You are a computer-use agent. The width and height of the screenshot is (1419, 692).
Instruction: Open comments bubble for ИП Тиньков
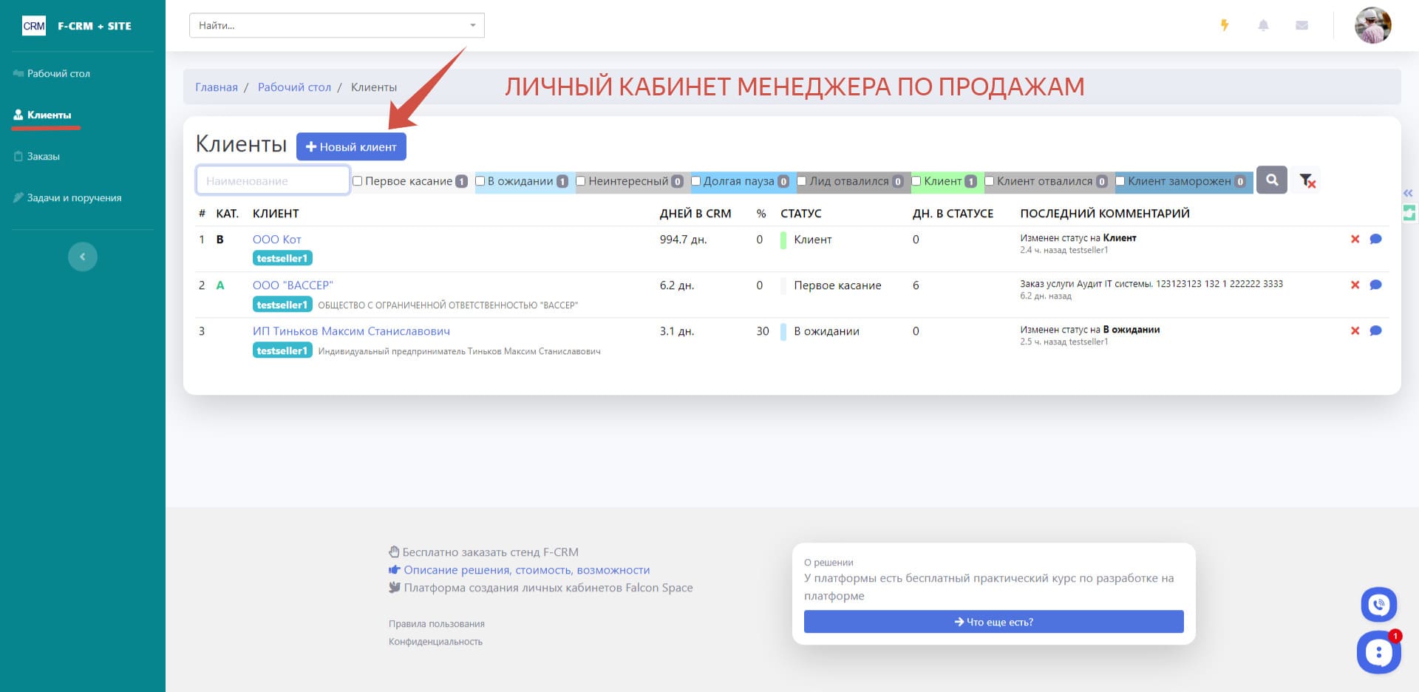(1375, 331)
